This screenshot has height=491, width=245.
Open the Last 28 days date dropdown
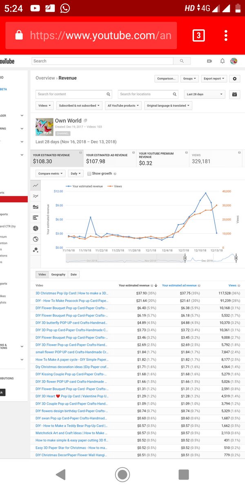pyautogui.click(x=205, y=94)
